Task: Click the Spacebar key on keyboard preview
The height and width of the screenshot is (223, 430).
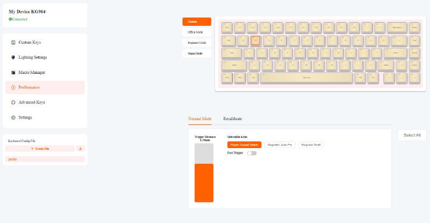Action: pyautogui.click(x=306, y=78)
